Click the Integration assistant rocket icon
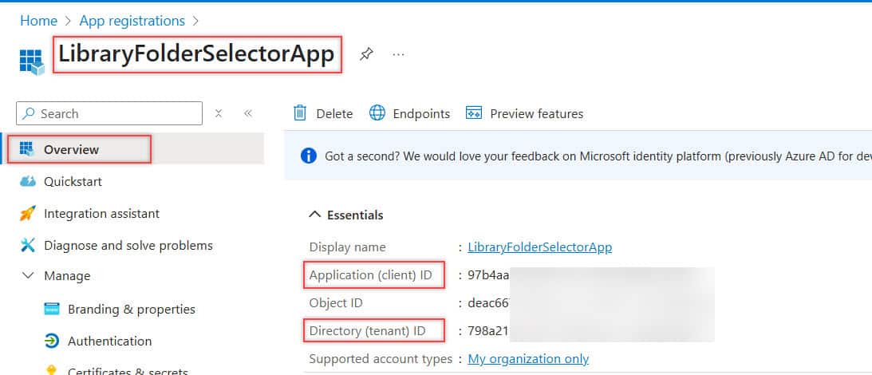 pos(27,214)
